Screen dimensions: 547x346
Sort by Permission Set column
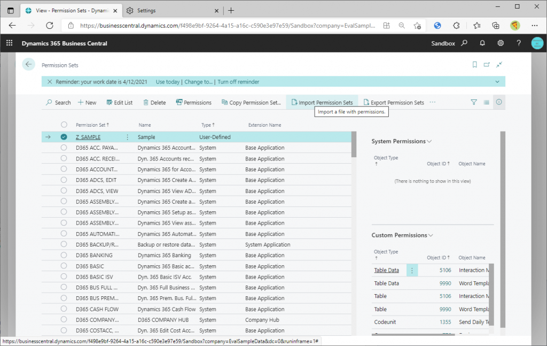tap(92, 125)
